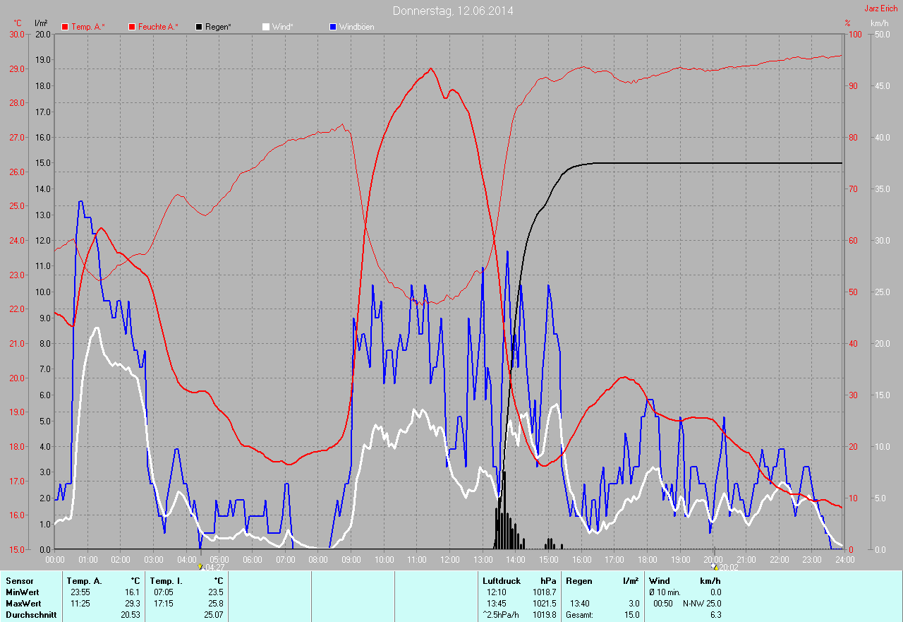Image resolution: width=903 pixels, height=622 pixels.
Task: Select the wind average value "6.3"
Action: coord(715,615)
